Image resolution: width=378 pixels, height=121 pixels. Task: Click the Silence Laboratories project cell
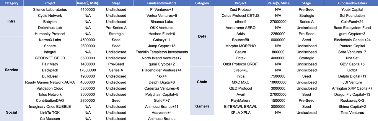(x=50, y=9)
